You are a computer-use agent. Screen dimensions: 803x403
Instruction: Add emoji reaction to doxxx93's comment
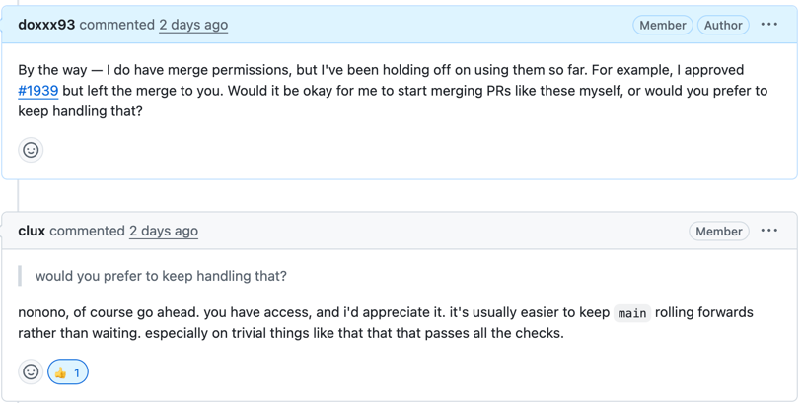[31, 150]
